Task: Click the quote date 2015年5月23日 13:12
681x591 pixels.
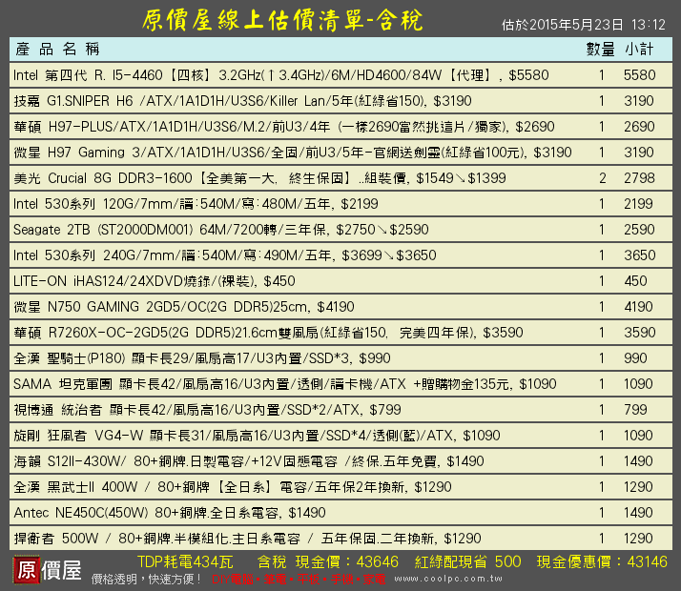Action: click(584, 25)
